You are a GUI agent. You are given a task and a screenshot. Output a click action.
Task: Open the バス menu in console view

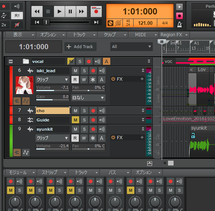pyautogui.click(x=115, y=173)
